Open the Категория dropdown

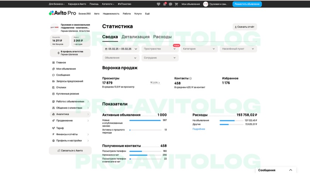[199, 49]
